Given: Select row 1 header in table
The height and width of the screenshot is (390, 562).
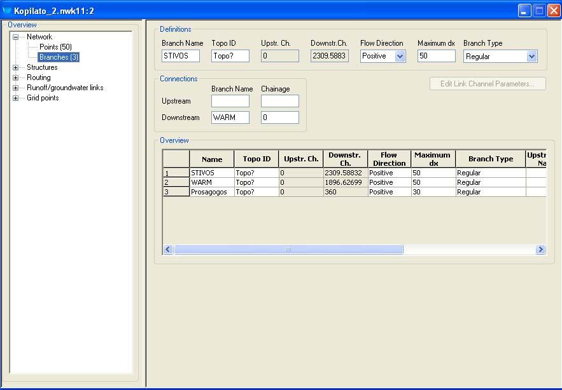Looking at the screenshot, I should click(x=176, y=173).
